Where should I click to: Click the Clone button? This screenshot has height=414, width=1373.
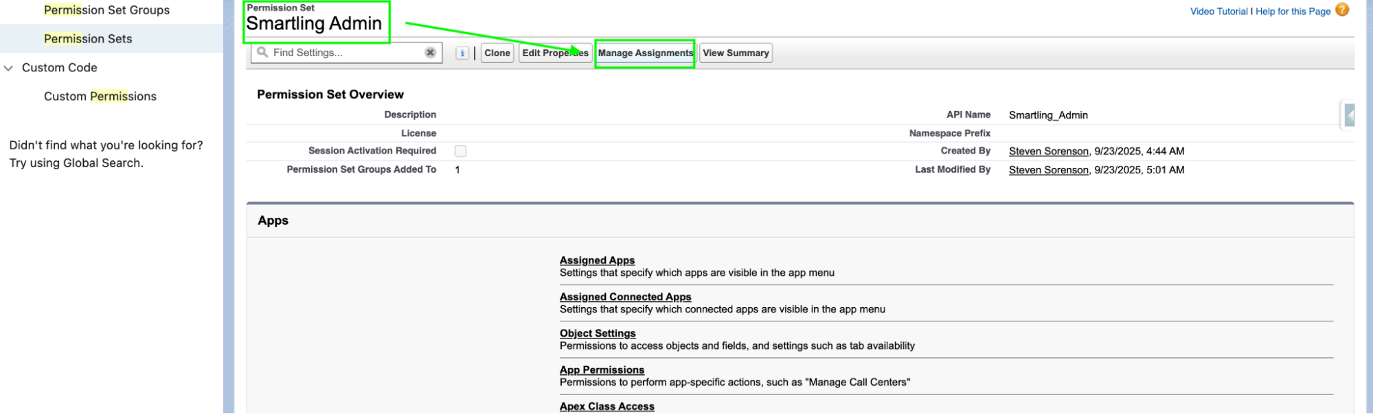point(497,53)
